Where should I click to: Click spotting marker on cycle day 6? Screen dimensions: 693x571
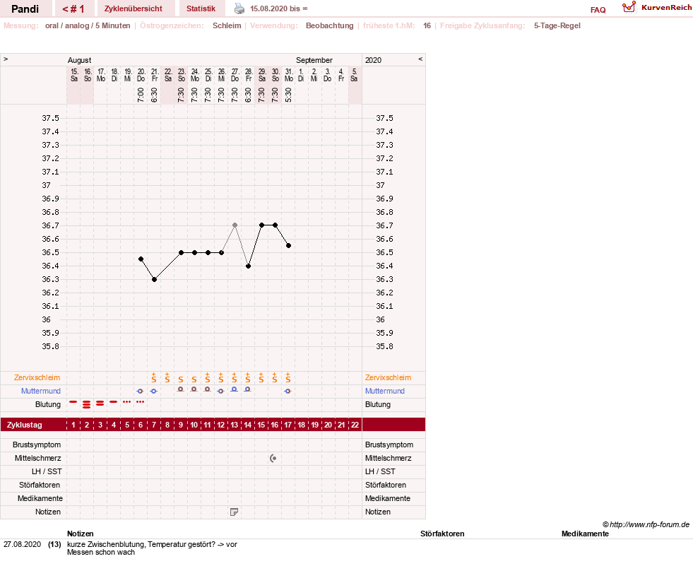tap(140, 401)
